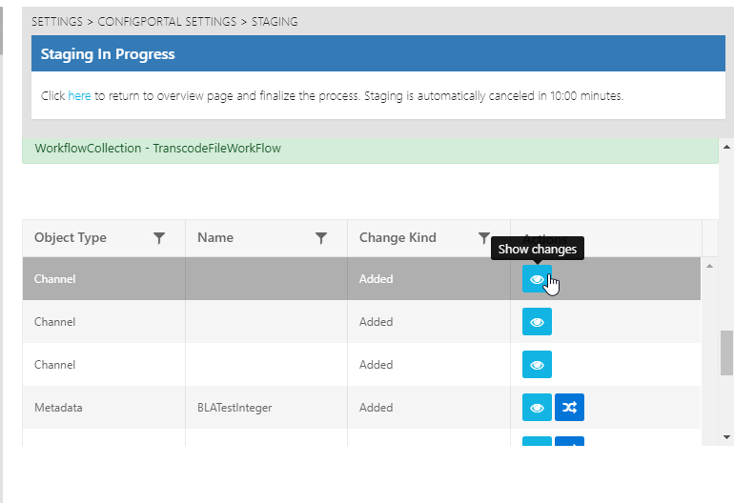The height and width of the screenshot is (503, 734).
Task: Open the Object Type column filter
Action: (159, 238)
